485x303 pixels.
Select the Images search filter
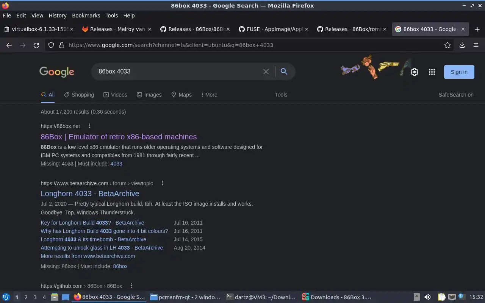pyautogui.click(x=149, y=95)
